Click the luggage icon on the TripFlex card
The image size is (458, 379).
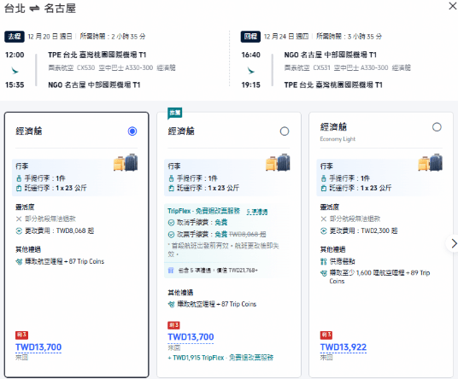[278, 162]
